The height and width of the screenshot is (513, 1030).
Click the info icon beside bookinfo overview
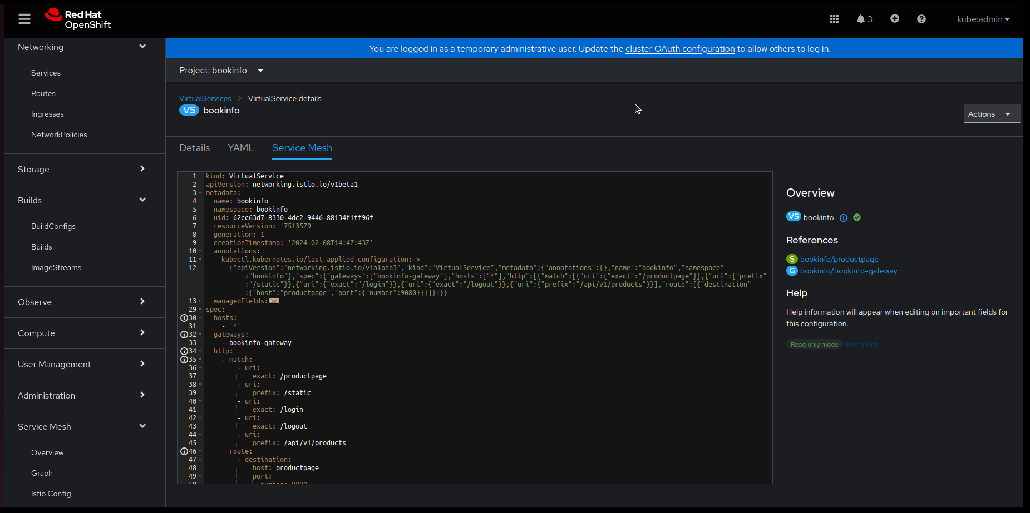coord(843,218)
